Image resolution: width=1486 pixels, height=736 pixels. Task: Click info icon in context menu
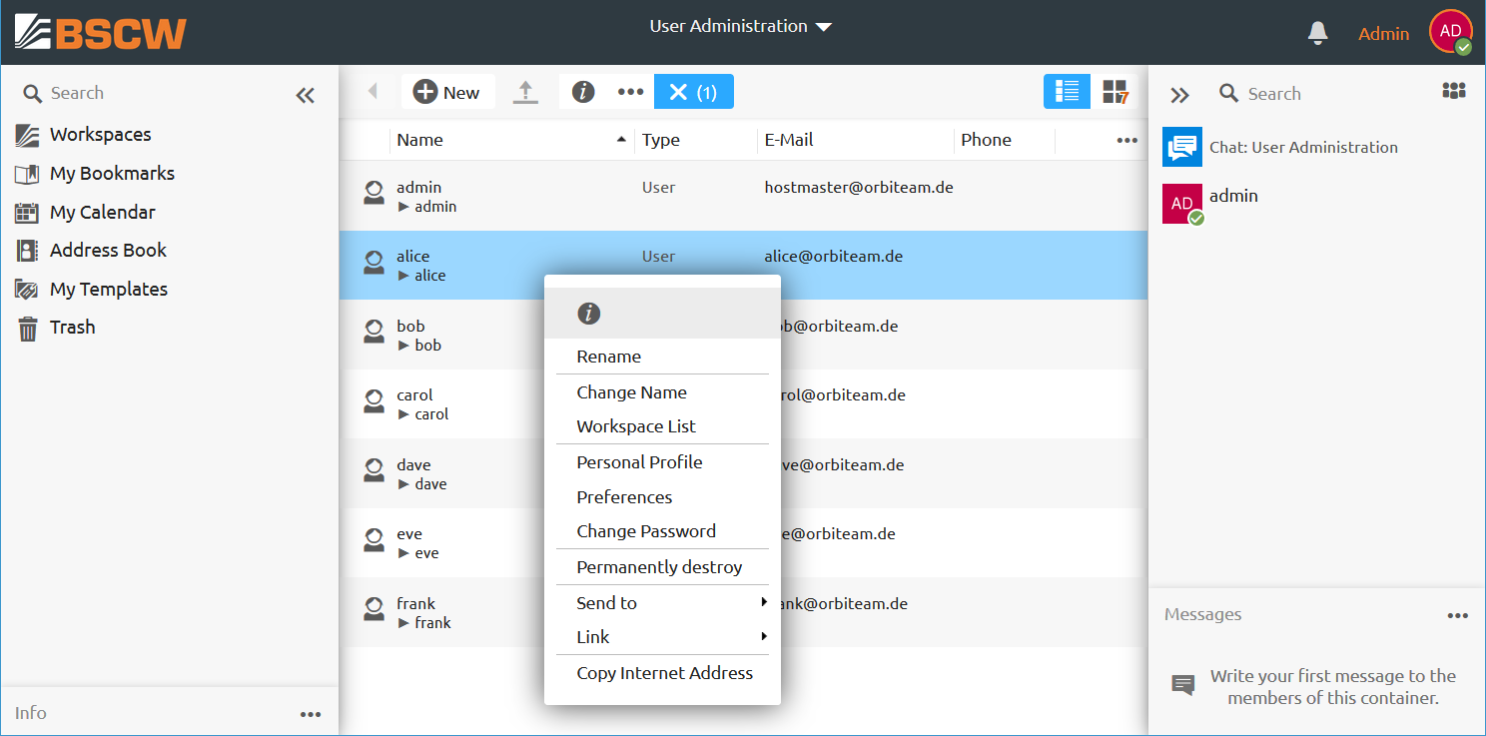point(588,314)
